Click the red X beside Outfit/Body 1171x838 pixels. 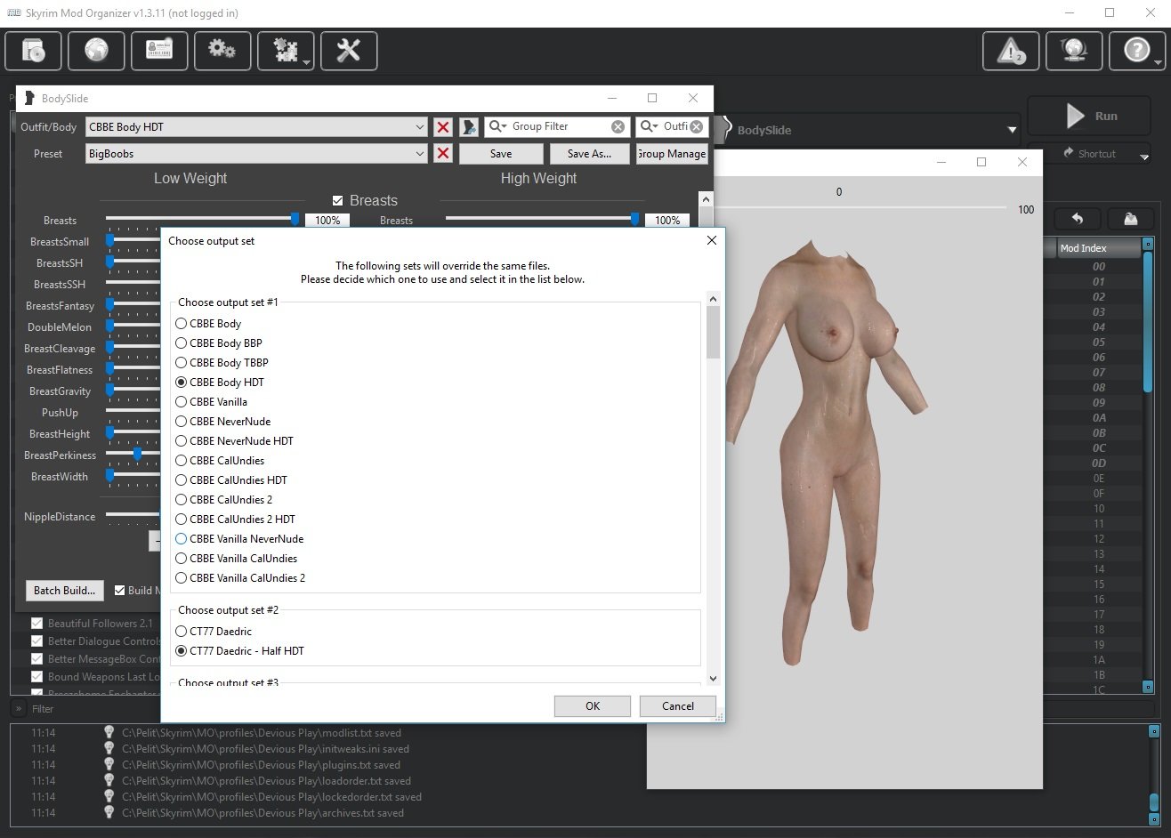pyautogui.click(x=443, y=127)
